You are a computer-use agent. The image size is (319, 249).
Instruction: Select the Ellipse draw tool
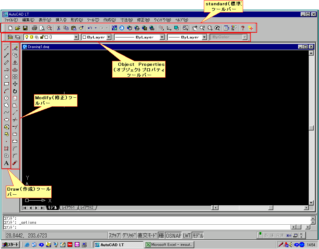7,120
